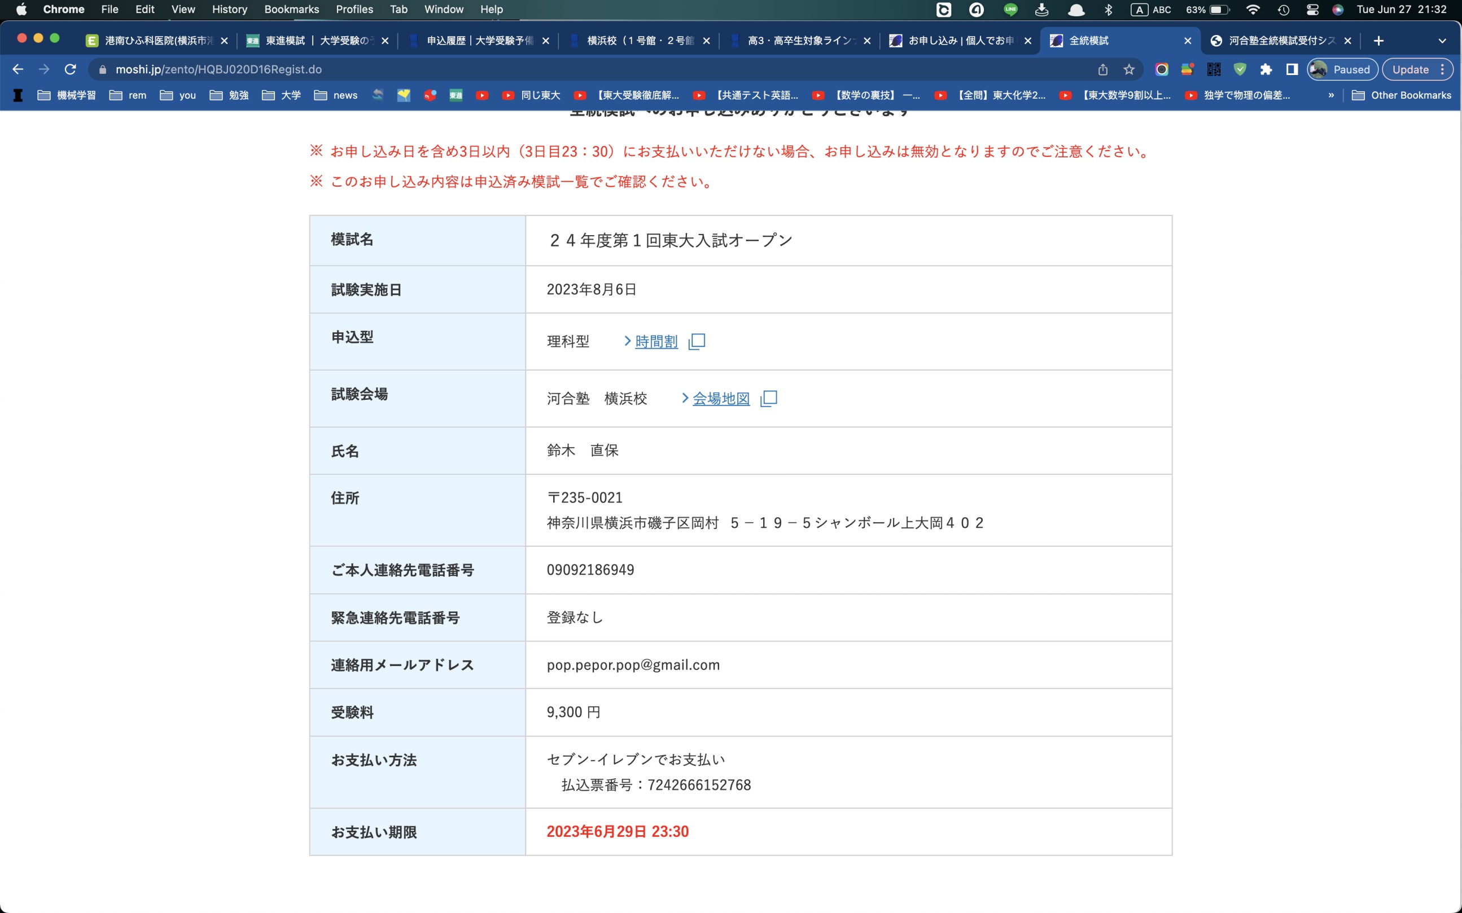The image size is (1462, 913).
Task: Click the first bookmark bar icon
Action: pyautogui.click(x=18, y=95)
